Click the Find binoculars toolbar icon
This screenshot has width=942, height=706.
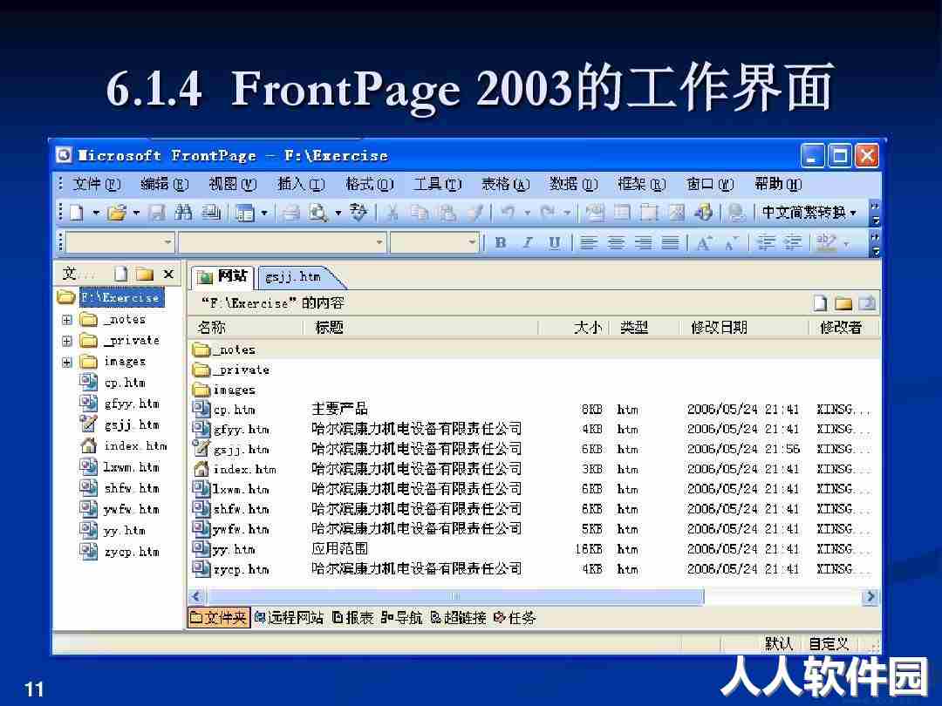[183, 213]
